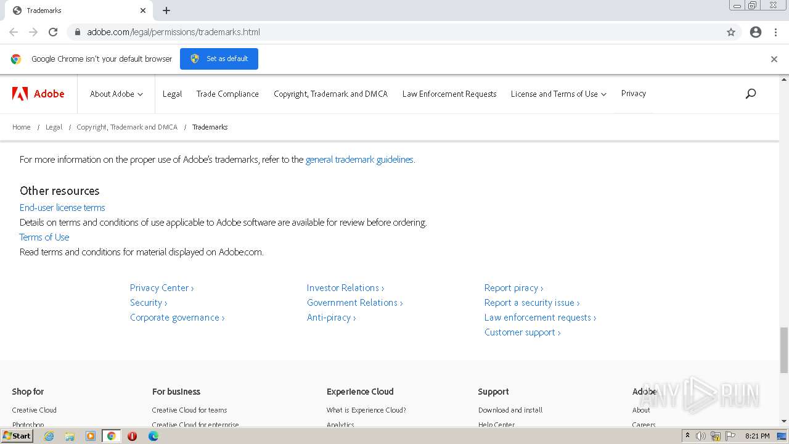This screenshot has height=444, width=789.
Task: Open Government Relations link
Action: pyautogui.click(x=354, y=303)
